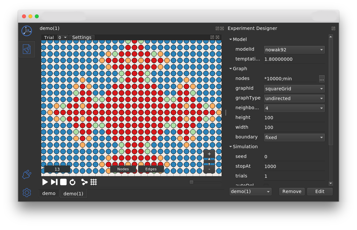Open a new grid view icon
The height and width of the screenshot is (230, 357).
coord(94,182)
